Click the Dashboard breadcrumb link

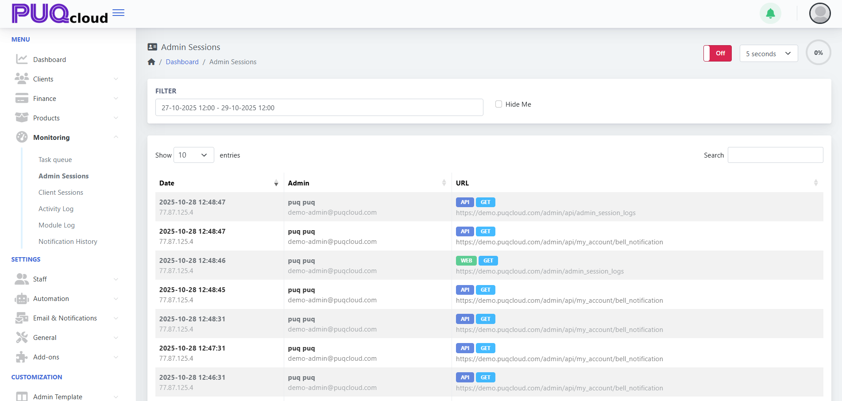pos(182,62)
